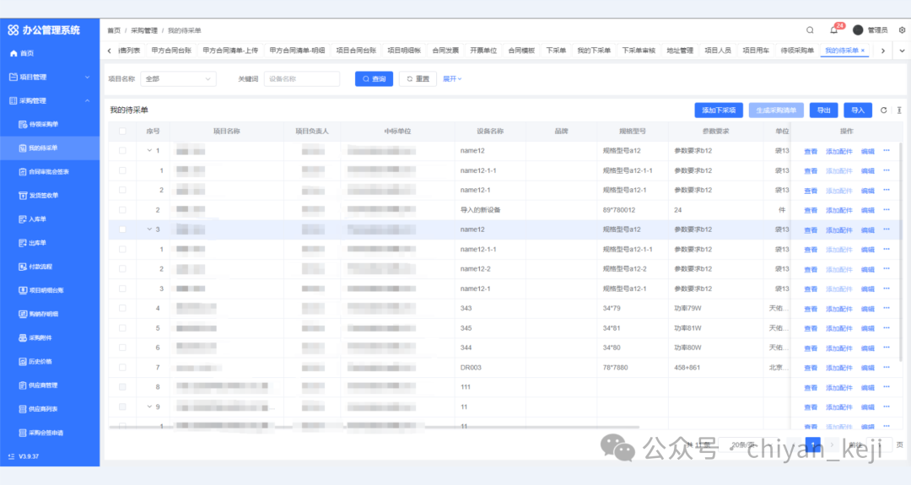
Task: Go to 首页 home in the sidebar
Action: [x=27, y=53]
